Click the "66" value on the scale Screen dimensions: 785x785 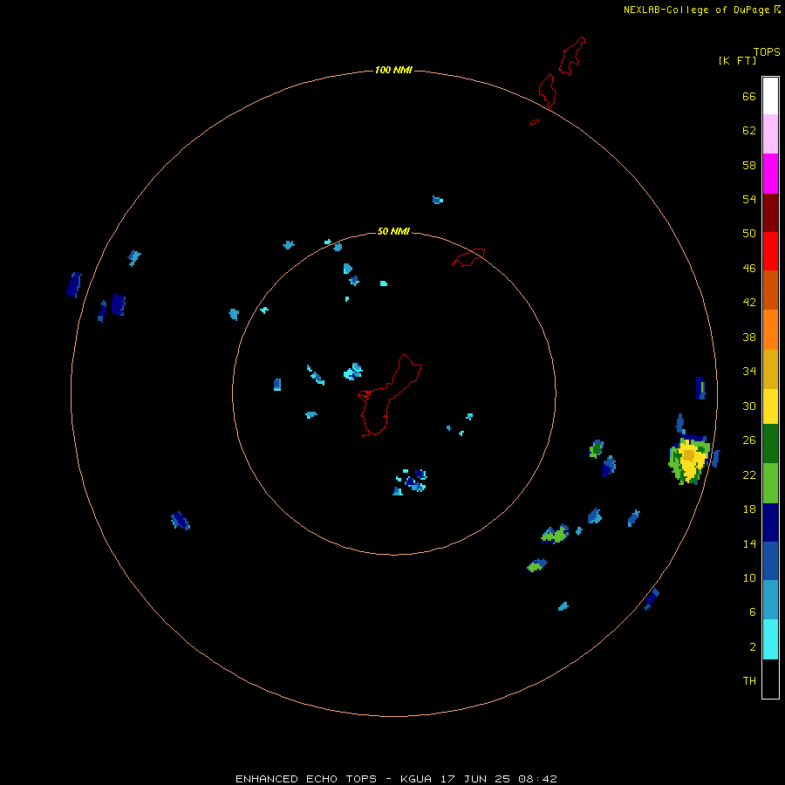pos(749,97)
